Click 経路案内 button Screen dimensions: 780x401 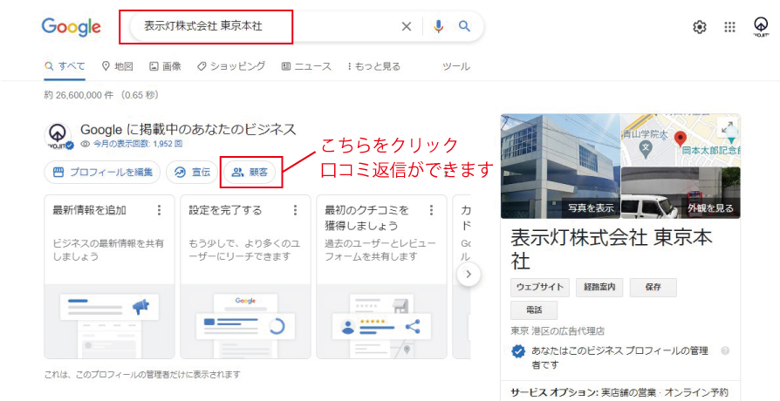tap(599, 287)
